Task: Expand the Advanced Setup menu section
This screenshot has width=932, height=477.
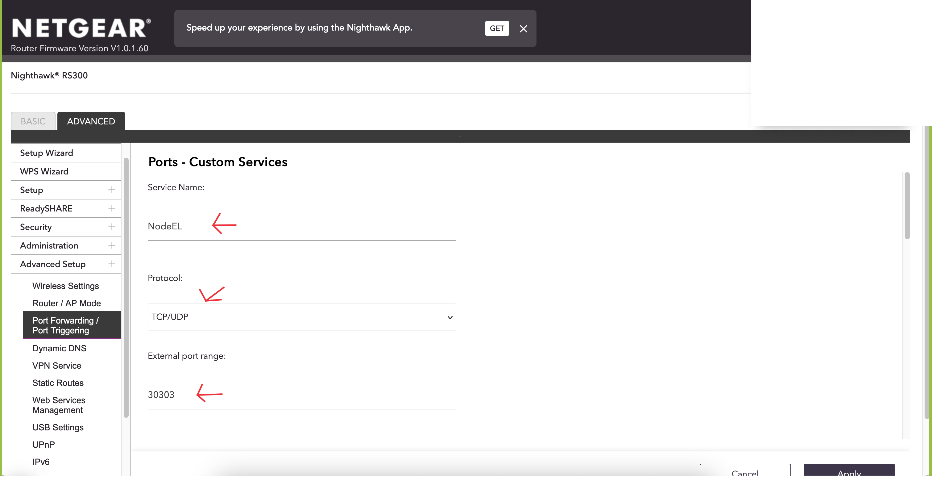Action: click(111, 263)
